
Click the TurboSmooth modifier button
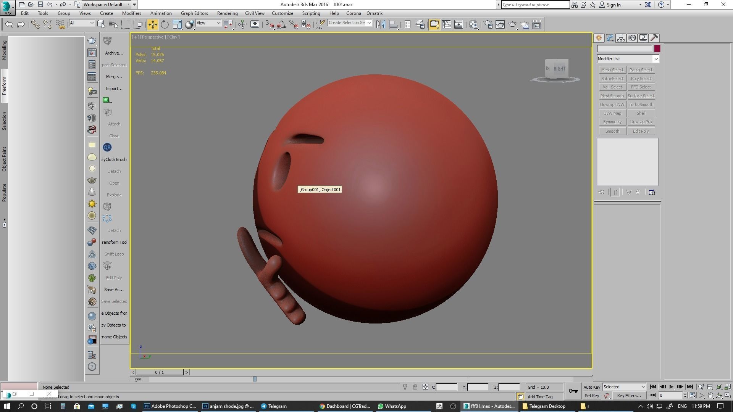[641, 105]
